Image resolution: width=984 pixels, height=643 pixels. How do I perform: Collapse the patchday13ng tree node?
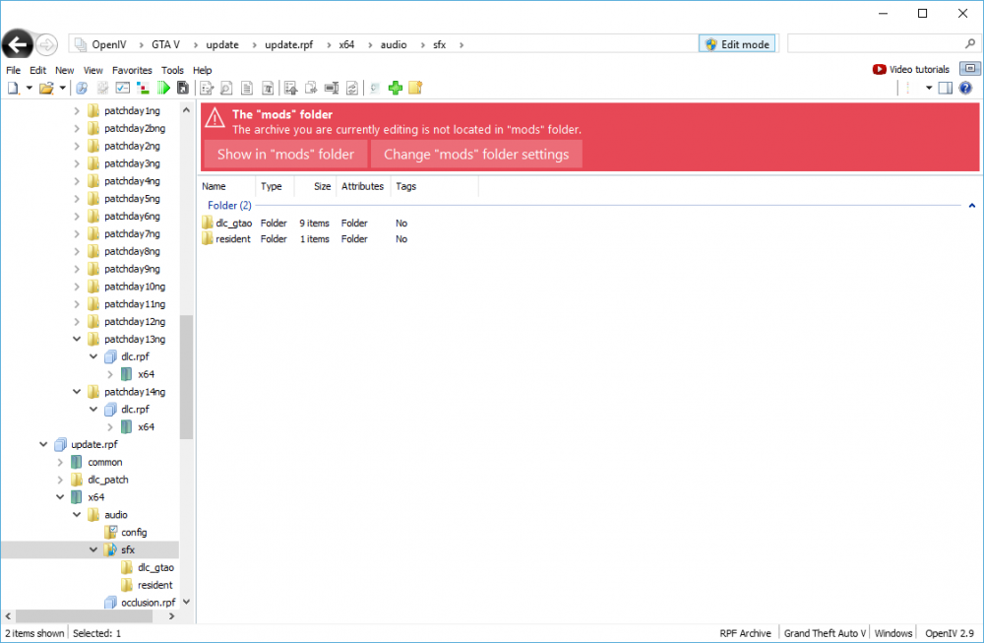click(77, 339)
